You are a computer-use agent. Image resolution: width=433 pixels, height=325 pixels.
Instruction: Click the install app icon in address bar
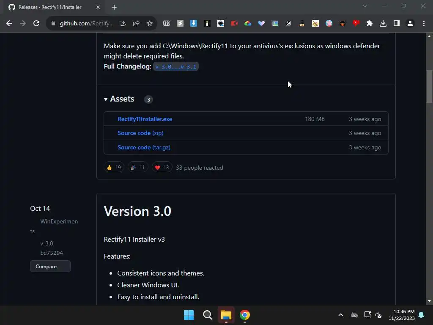(x=123, y=24)
